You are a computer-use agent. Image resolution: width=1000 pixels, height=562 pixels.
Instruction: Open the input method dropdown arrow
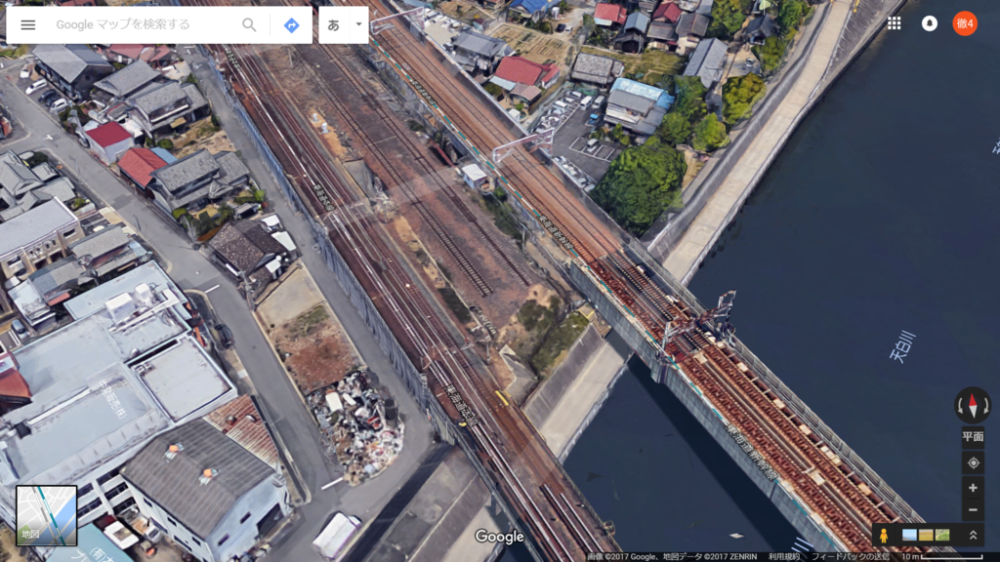(358, 24)
